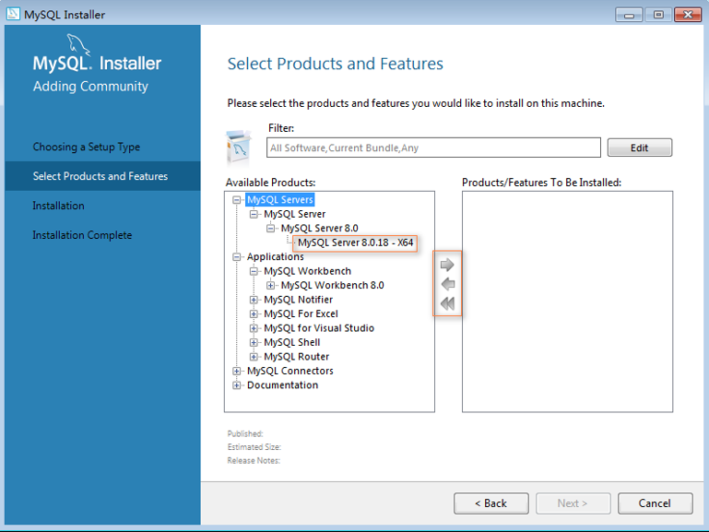The width and height of the screenshot is (709, 532).
Task: Expand the MySQL Workbench 8.0 node
Action: (x=270, y=285)
